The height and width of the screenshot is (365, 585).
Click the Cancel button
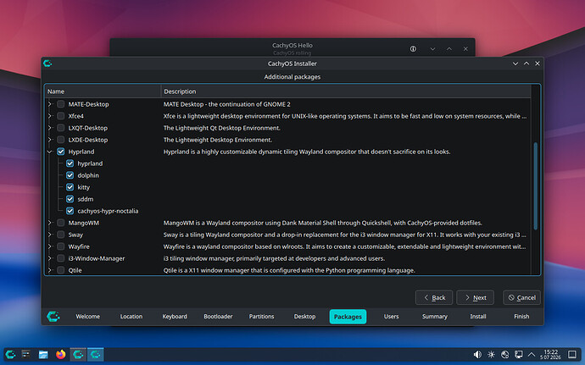pyautogui.click(x=521, y=297)
